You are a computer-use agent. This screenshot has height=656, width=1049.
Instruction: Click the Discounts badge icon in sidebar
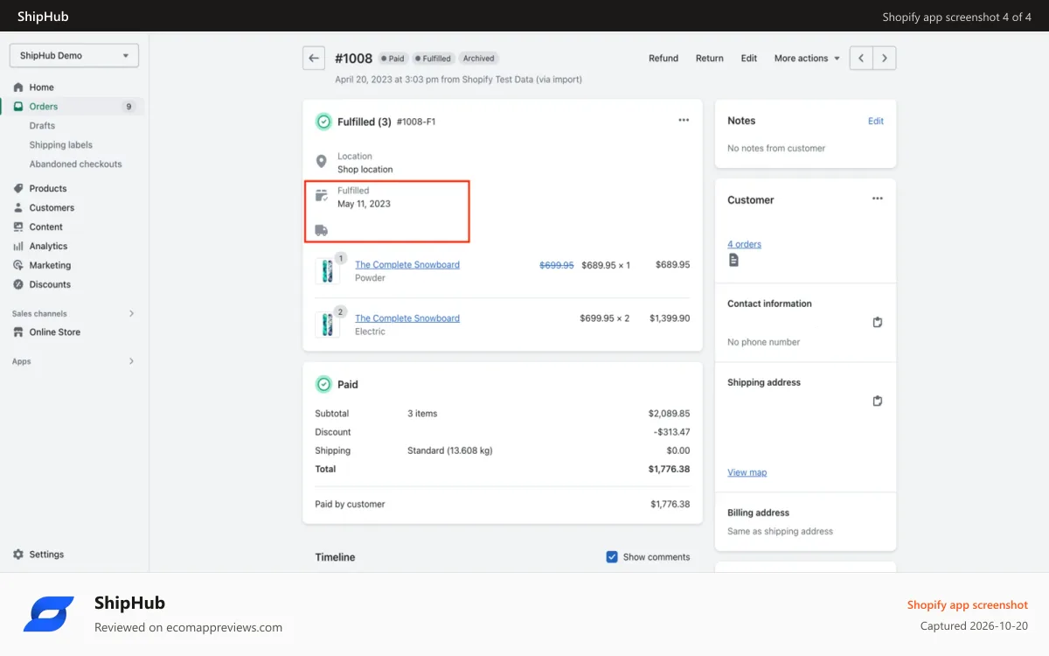pos(18,284)
